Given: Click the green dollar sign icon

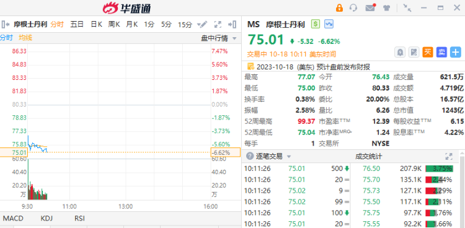Looking at the screenshot, I should tap(316, 24).
